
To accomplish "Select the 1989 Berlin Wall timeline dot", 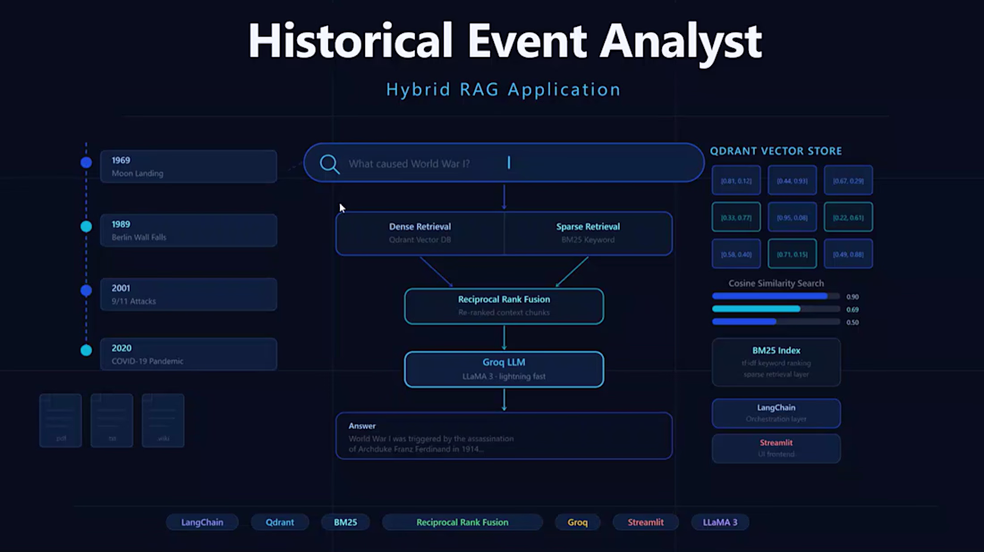I will click(86, 227).
